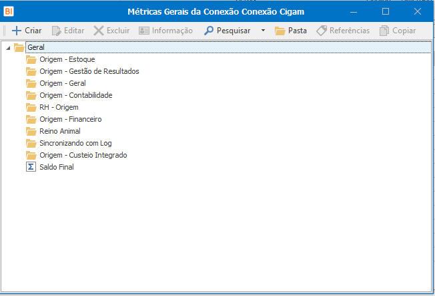Click the toolbar grip handle left of Criar
The image size is (435, 296).
coord(4,31)
